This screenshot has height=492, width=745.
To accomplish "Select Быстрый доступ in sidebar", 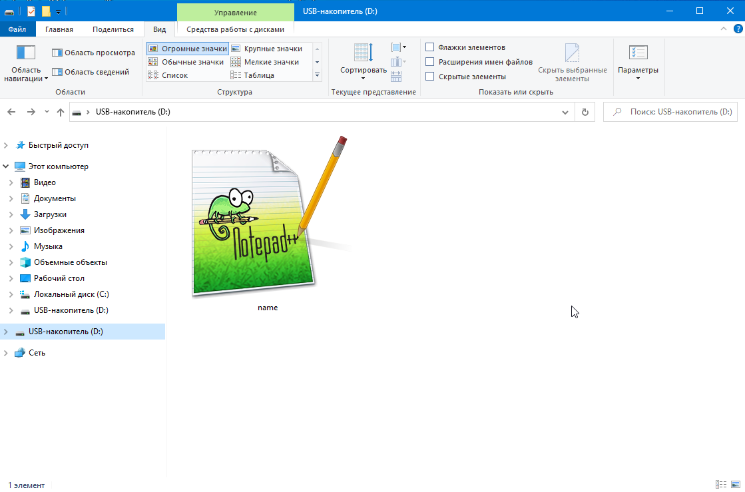I will [x=58, y=145].
